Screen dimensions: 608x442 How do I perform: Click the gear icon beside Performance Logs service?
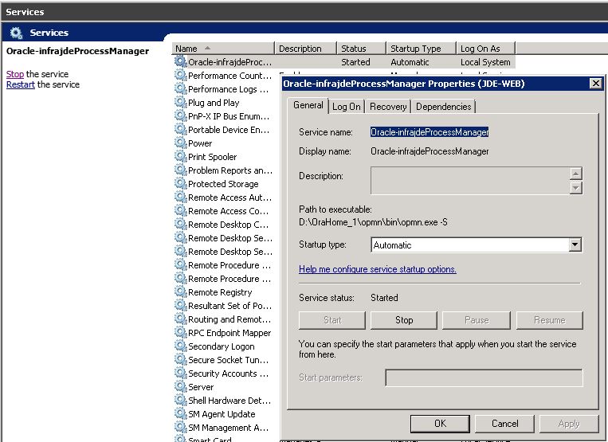click(180, 88)
